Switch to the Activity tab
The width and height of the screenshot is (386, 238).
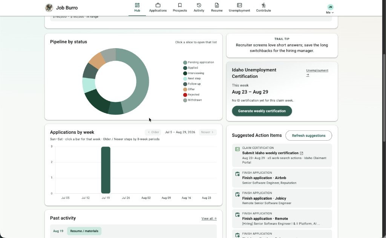tap(199, 8)
